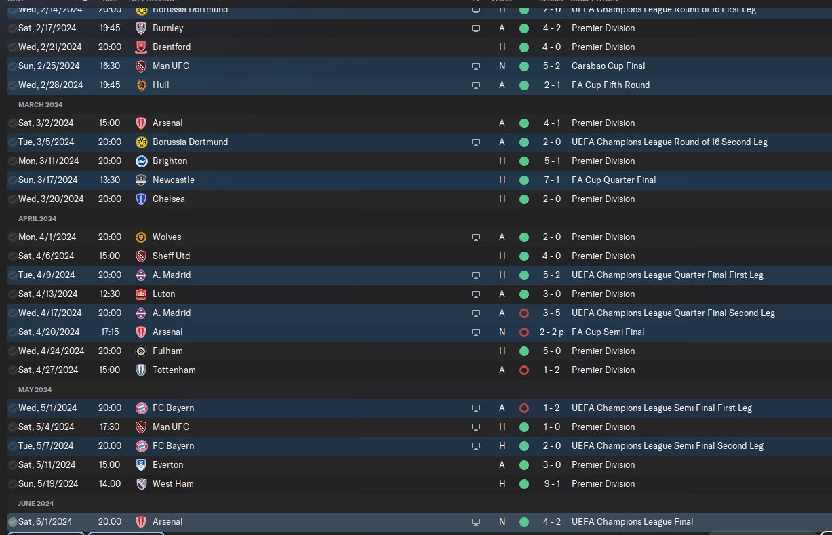Image resolution: width=832 pixels, height=535 pixels.
Task: Collapse the MARCH 2024 month header
Action: point(40,105)
